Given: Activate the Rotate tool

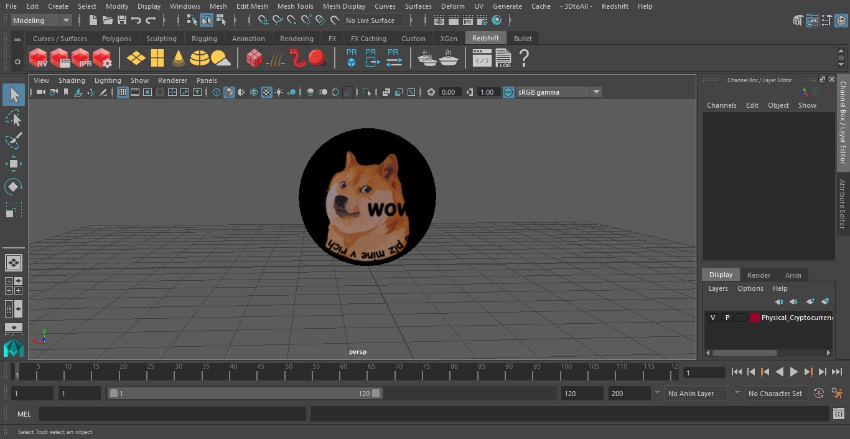Looking at the screenshot, I should (x=14, y=187).
